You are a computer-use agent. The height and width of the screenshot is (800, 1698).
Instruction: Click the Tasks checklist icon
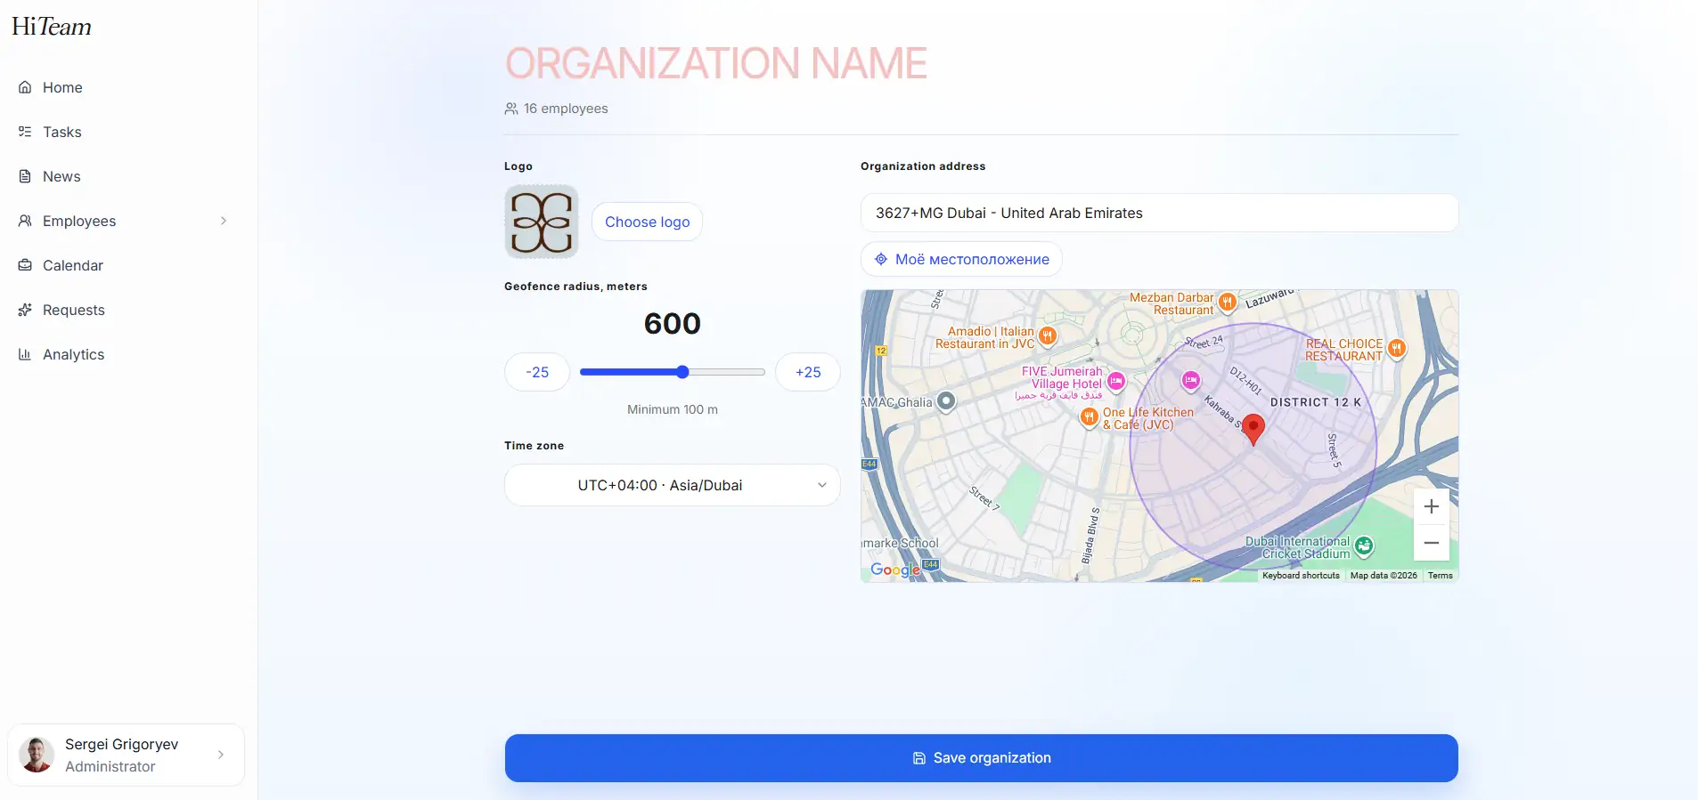point(25,132)
